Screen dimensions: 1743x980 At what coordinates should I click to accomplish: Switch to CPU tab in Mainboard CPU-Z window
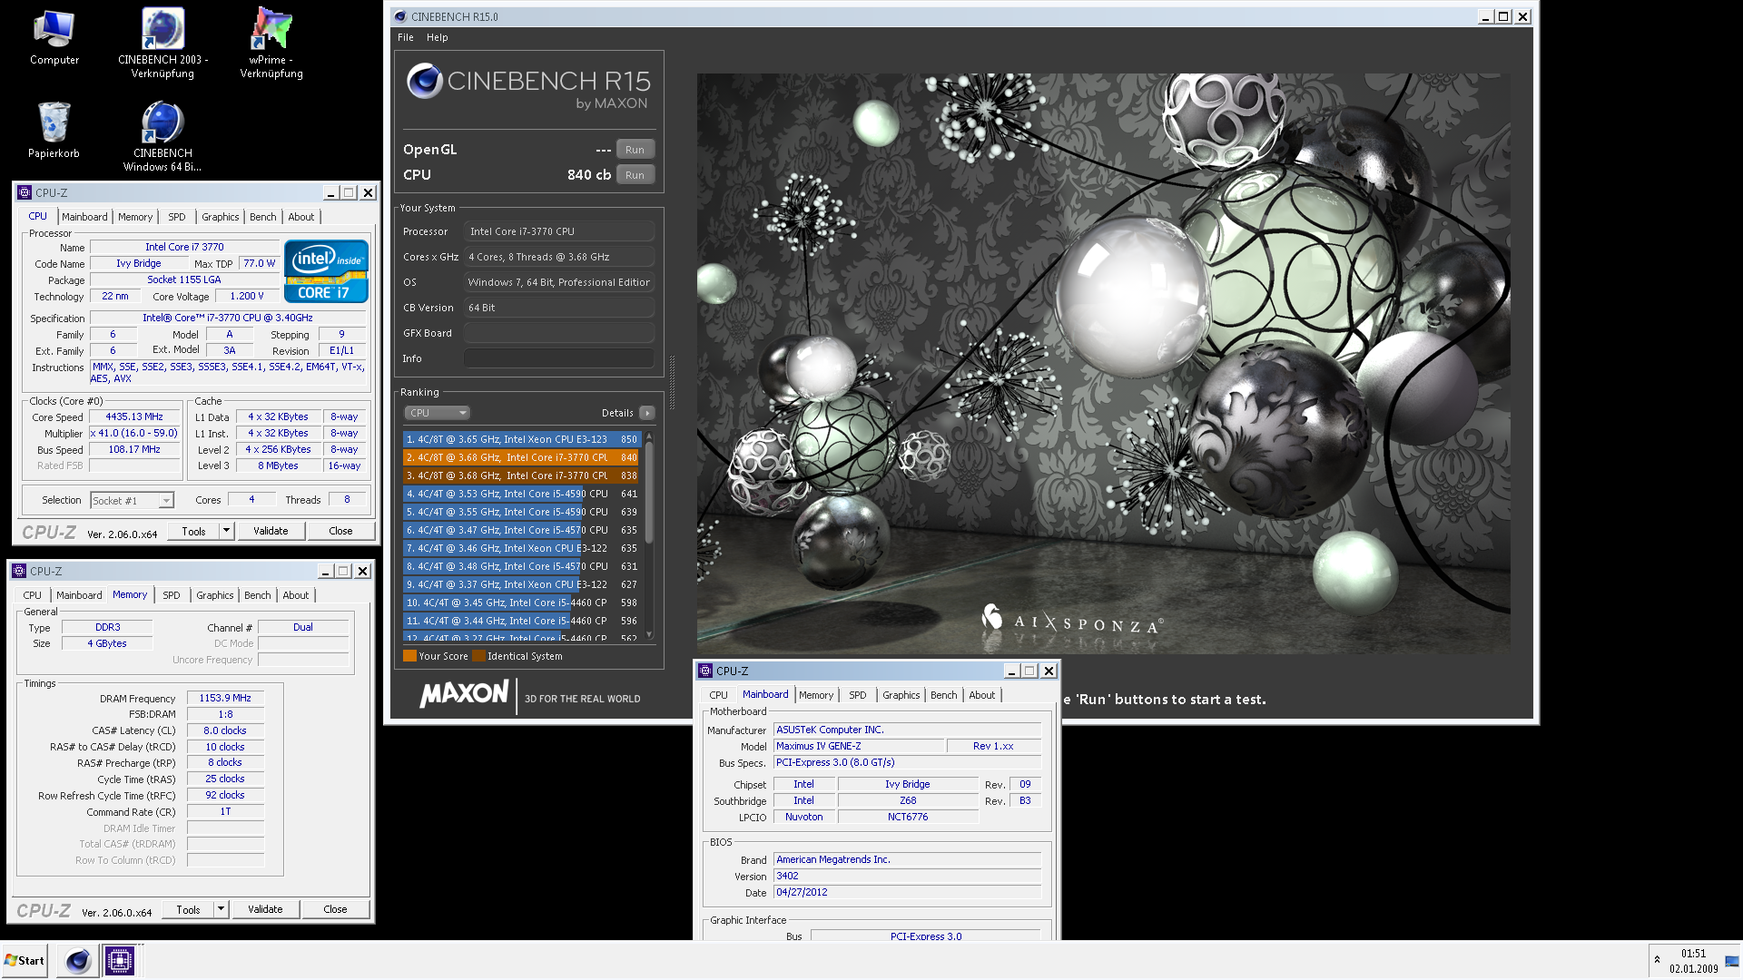tap(718, 695)
